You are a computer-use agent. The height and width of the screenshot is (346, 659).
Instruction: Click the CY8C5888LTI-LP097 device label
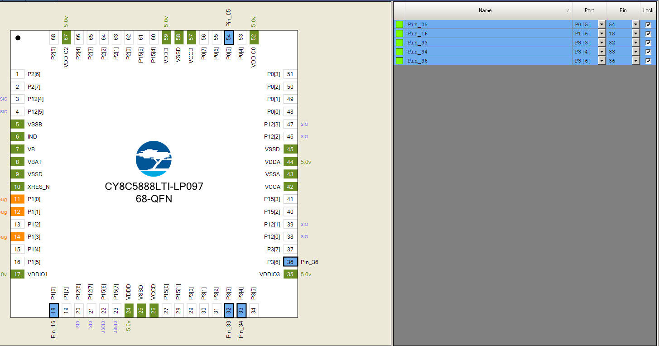[154, 187]
